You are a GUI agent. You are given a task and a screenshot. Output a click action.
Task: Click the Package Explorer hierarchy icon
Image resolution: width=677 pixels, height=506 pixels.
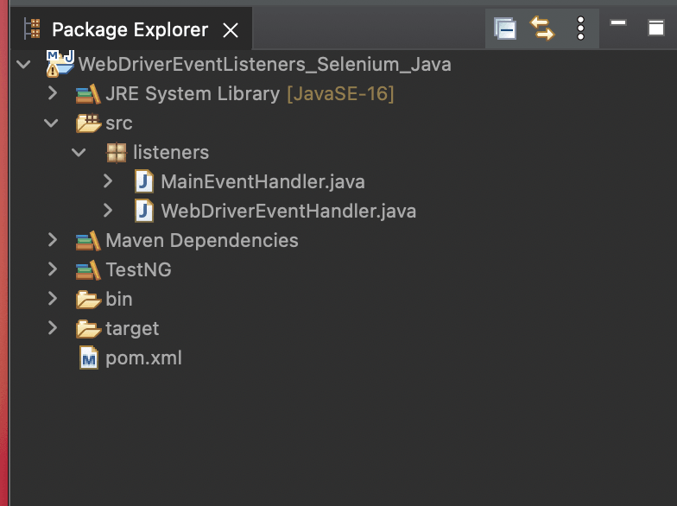33,30
